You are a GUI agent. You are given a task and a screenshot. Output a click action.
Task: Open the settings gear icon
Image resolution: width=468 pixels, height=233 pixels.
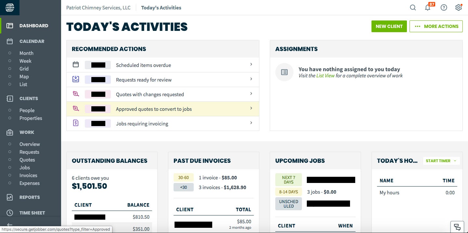click(459, 7)
